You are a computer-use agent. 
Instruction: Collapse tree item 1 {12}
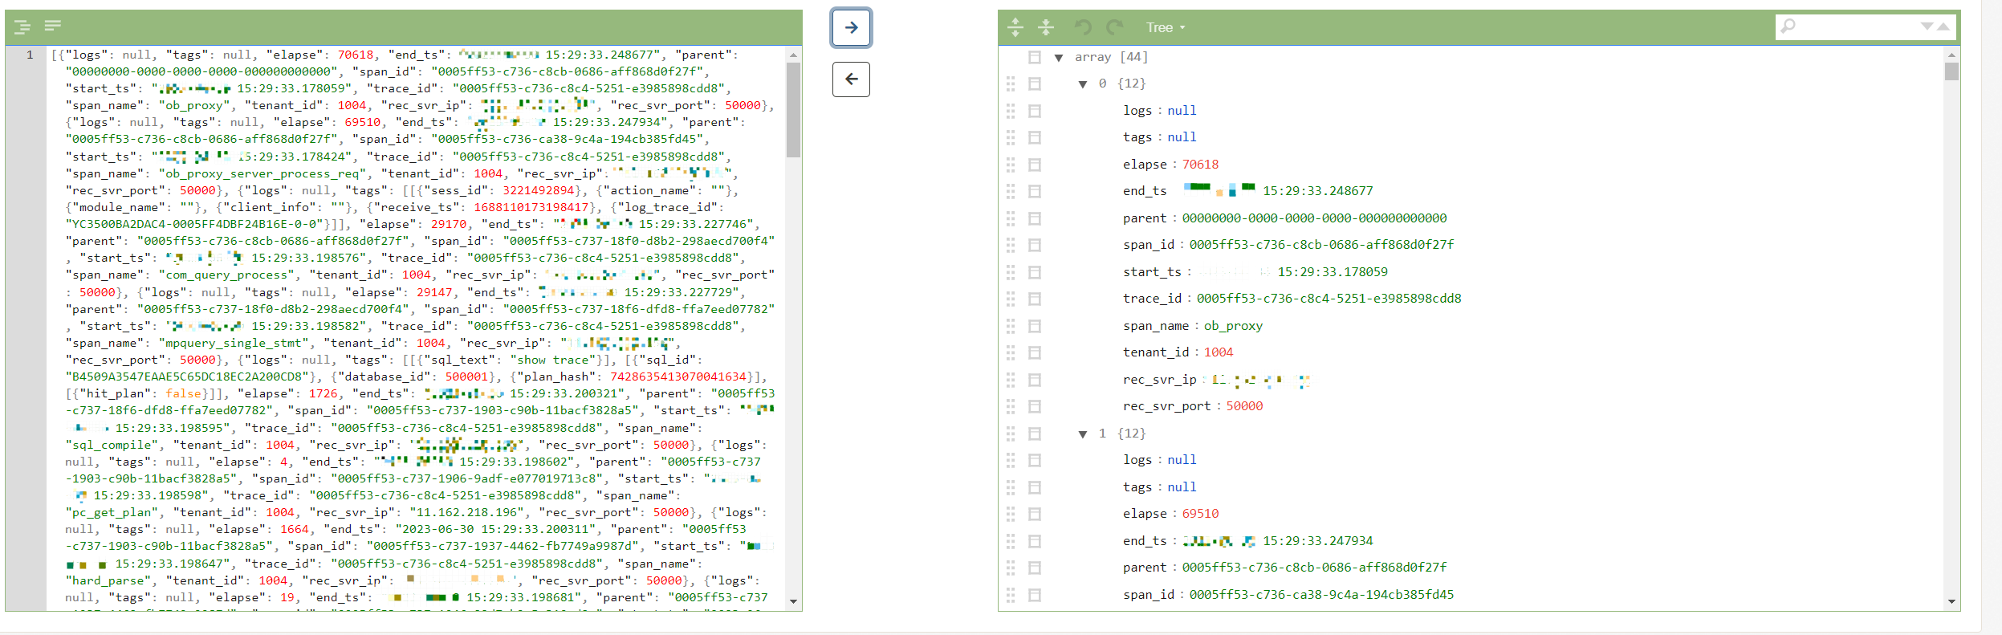[1083, 434]
